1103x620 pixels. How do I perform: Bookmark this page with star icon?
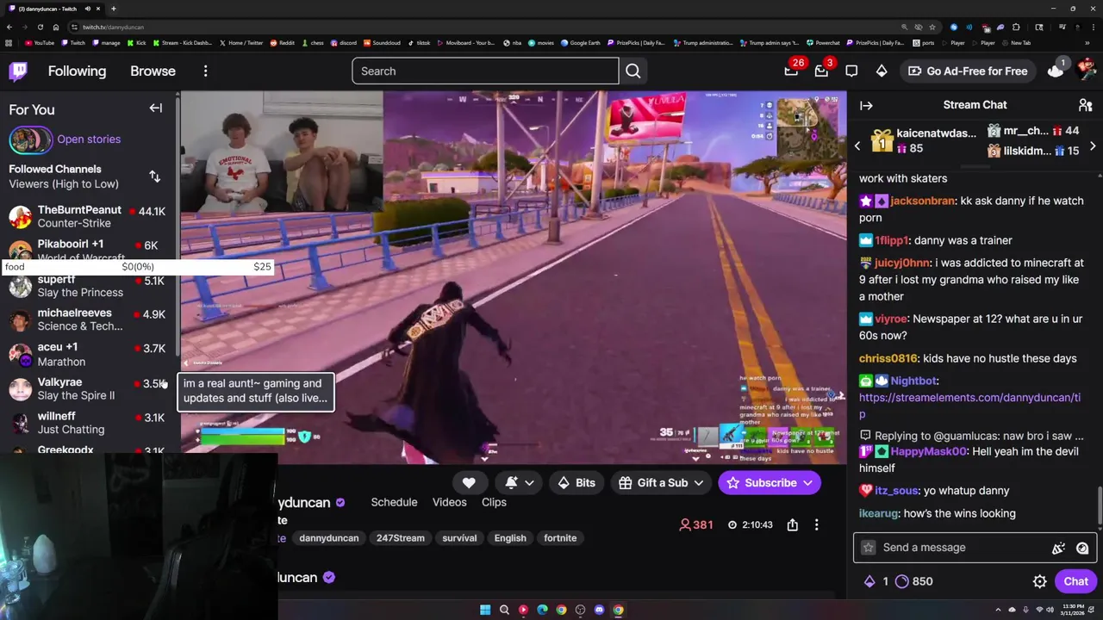click(x=932, y=27)
